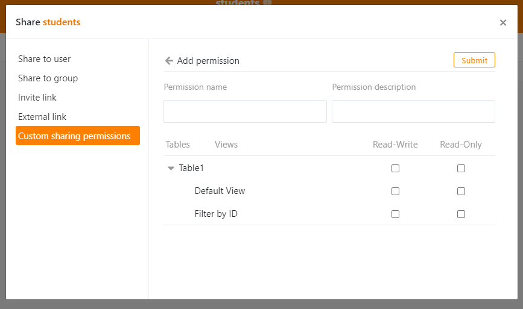Close the Share students dialog
Viewport: 523px width, 309px height.
pos(502,23)
